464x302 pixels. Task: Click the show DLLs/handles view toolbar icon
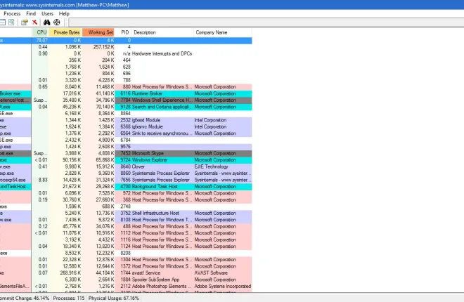click(x=11, y=22)
